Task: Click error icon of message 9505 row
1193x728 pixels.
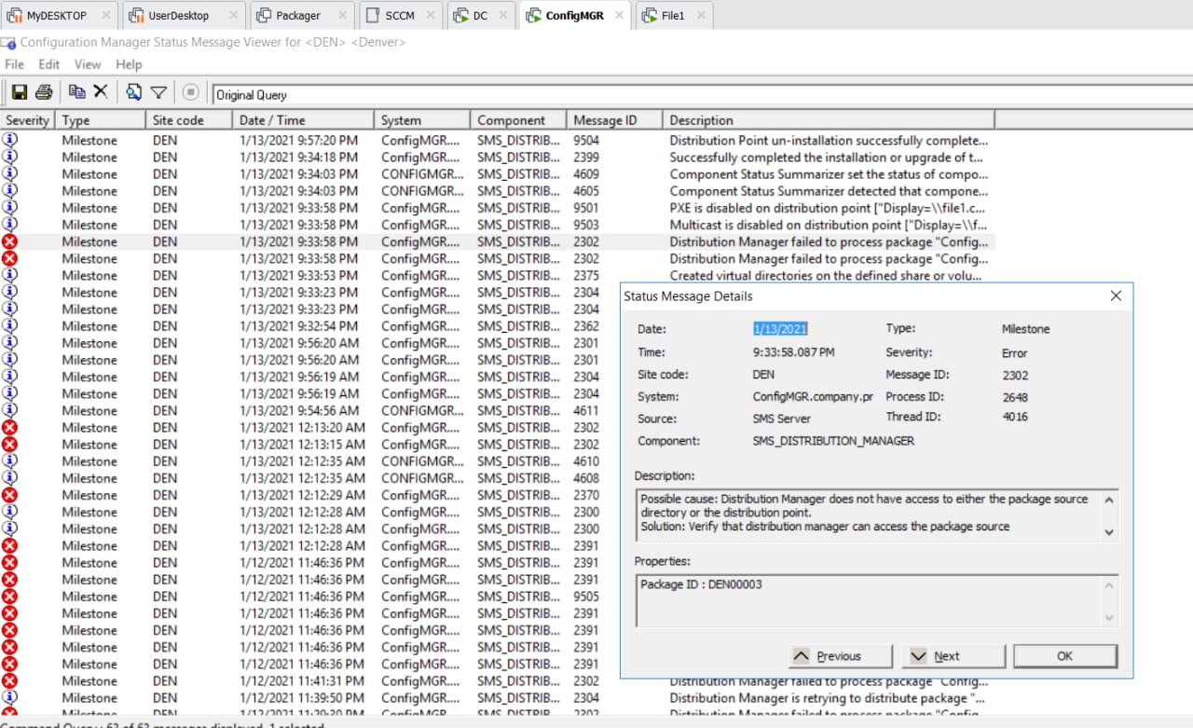Action: pos(9,596)
